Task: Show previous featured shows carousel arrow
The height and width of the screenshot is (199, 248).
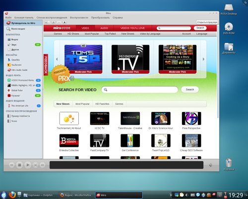Action: tap(57, 59)
